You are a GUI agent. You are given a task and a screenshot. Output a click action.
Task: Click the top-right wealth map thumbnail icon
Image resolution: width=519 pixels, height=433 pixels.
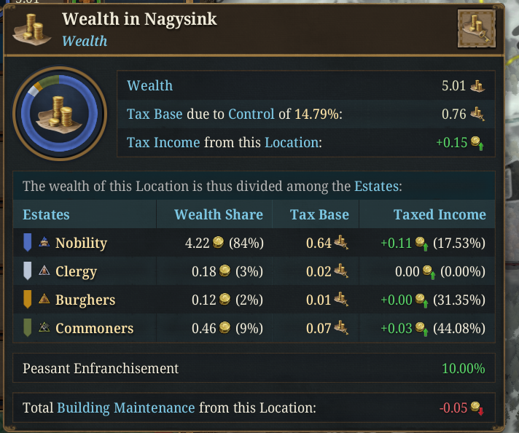click(x=476, y=28)
